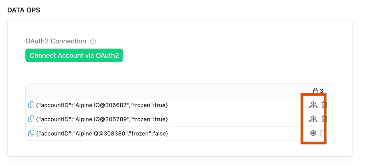Delete the Alpine IQ@305687 account row
This screenshot has height=166, width=365.
324,105
